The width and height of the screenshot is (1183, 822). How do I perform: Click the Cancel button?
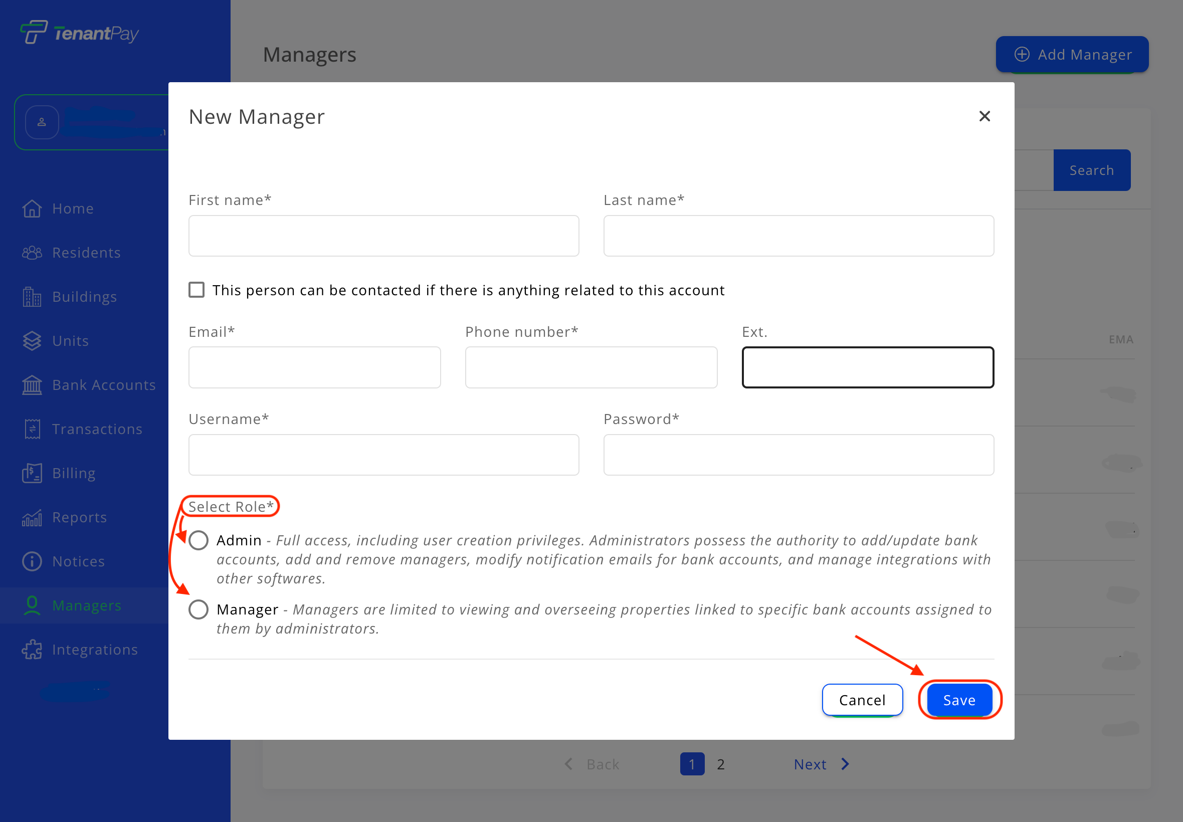[x=862, y=700]
